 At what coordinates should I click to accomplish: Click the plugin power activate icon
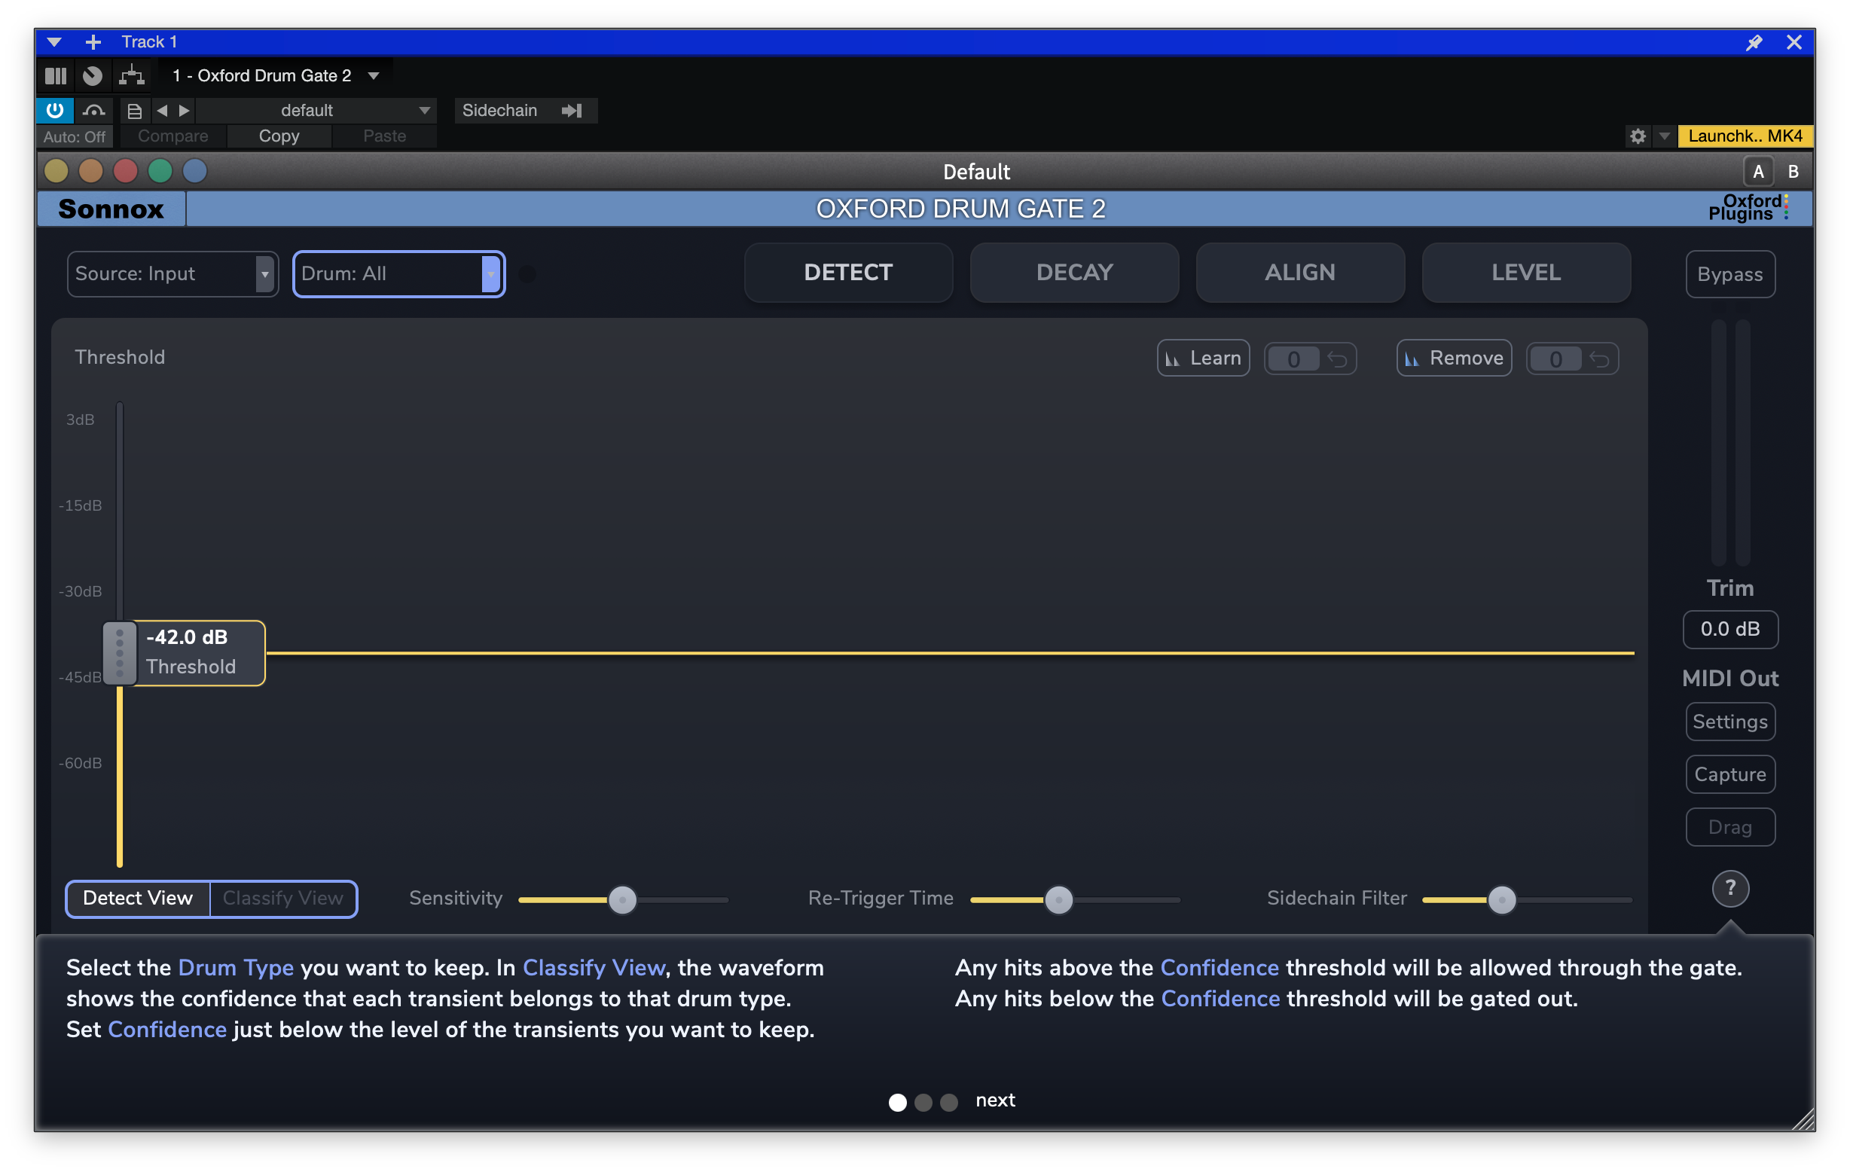54,110
